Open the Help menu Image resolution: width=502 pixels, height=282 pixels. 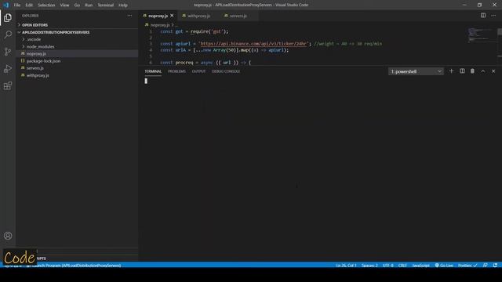[x=123, y=5]
